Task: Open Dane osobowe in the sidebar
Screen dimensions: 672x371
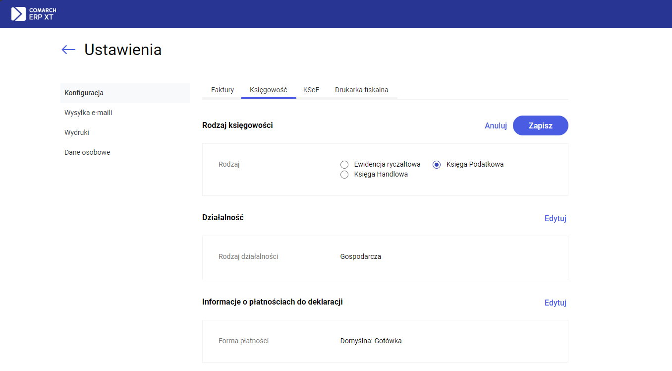Action: point(87,153)
